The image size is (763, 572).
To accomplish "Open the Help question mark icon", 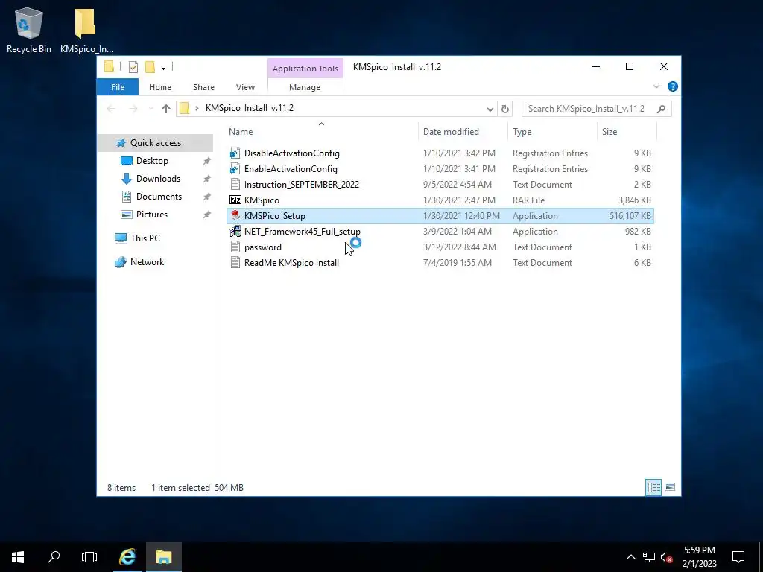I will (x=673, y=86).
